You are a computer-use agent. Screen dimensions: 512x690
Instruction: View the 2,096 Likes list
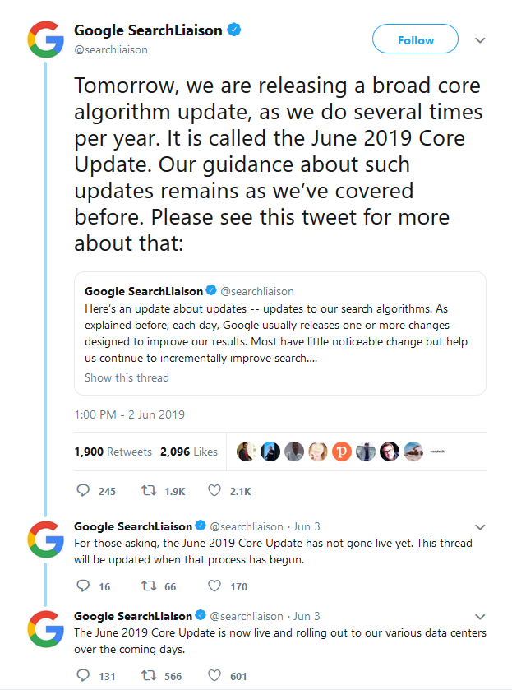click(x=189, y=452)
